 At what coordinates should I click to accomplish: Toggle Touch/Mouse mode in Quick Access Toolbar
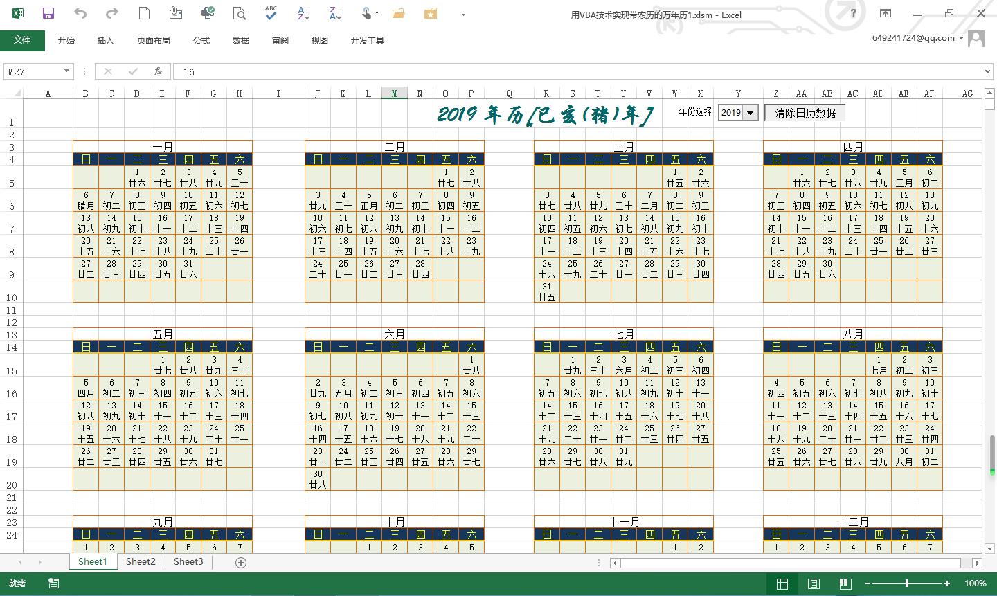pos(366,13)
